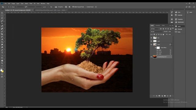Hide the sand layer

[151, 41]
